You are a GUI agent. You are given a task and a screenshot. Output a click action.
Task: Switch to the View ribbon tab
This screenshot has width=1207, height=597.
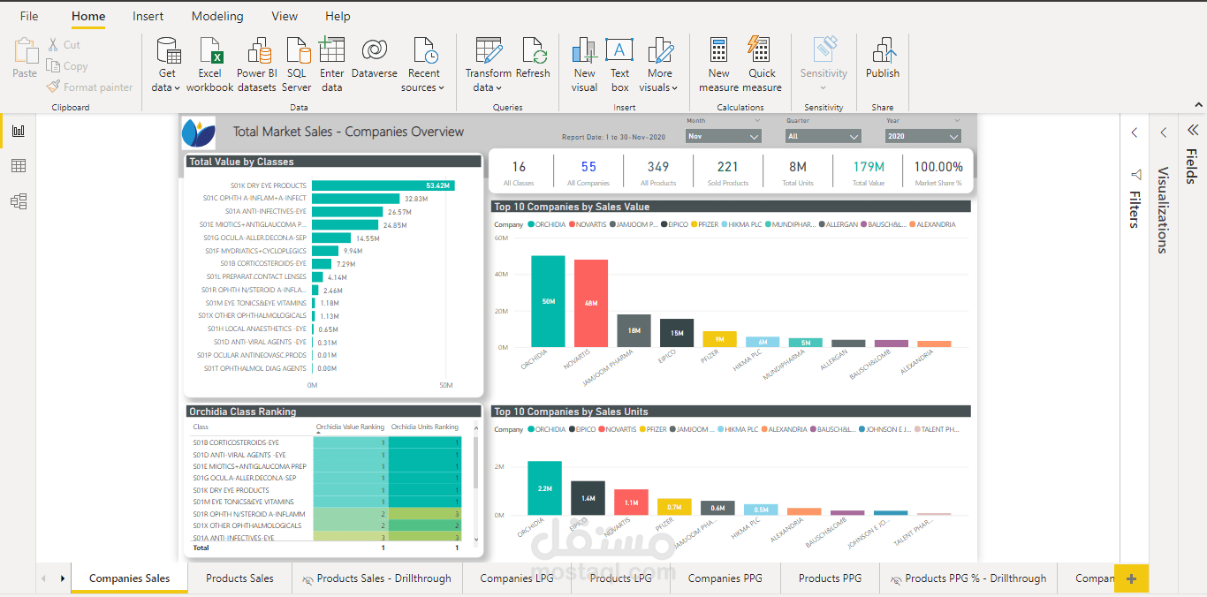[x=285, y=16]
